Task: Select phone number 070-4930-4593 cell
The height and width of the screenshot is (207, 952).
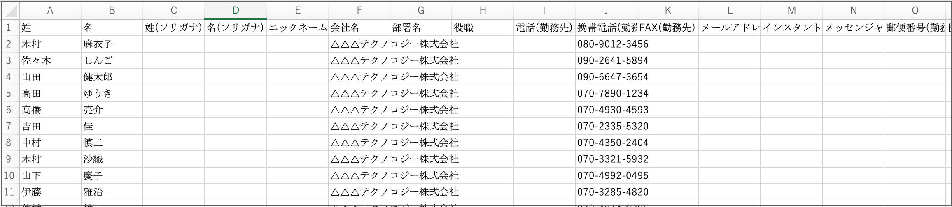Action: (606, 110)
